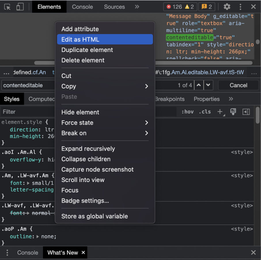This screenshot has height=260, width=261.
Task: Activate the inspect element picker icon
Action: pyautogui.click(x=7, y=7)
